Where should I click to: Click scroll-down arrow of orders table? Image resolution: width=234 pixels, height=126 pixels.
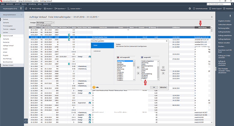tap(212, 122)
